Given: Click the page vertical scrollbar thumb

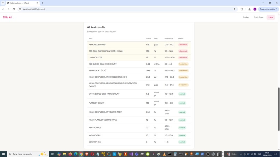Looking at the screenshot, I should coord(279,109).
